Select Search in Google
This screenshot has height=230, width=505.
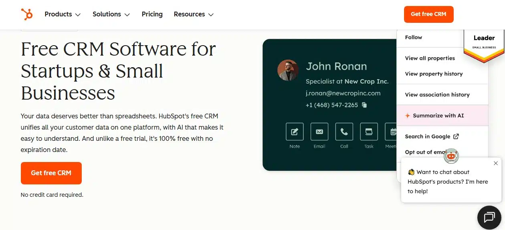(428, 136)
